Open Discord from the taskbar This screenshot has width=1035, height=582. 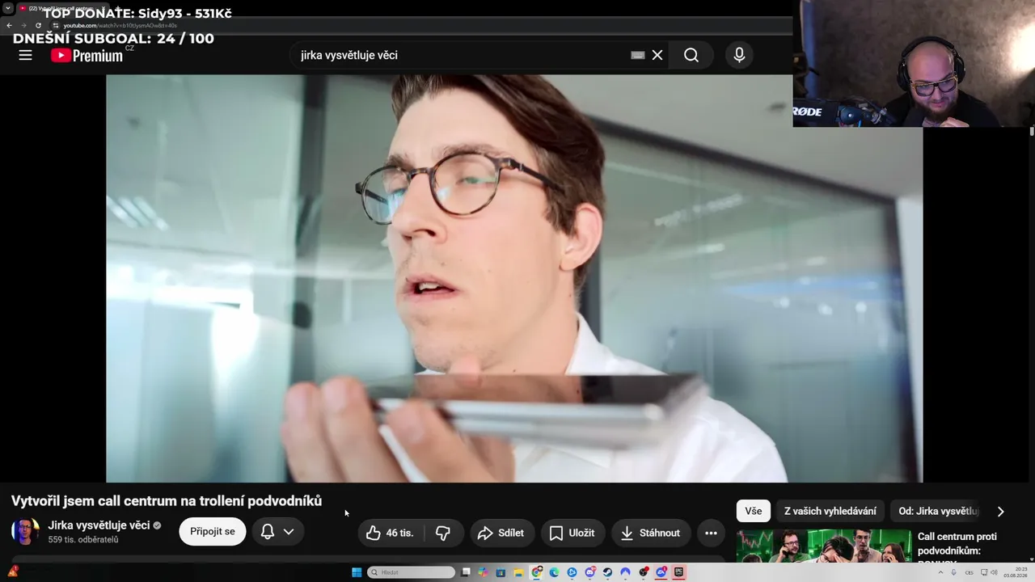click(x=589, y=572)
